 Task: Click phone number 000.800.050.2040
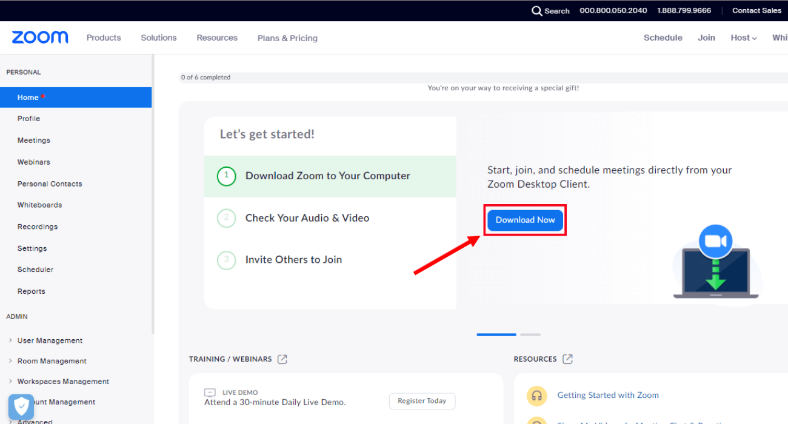pos(613,11)
